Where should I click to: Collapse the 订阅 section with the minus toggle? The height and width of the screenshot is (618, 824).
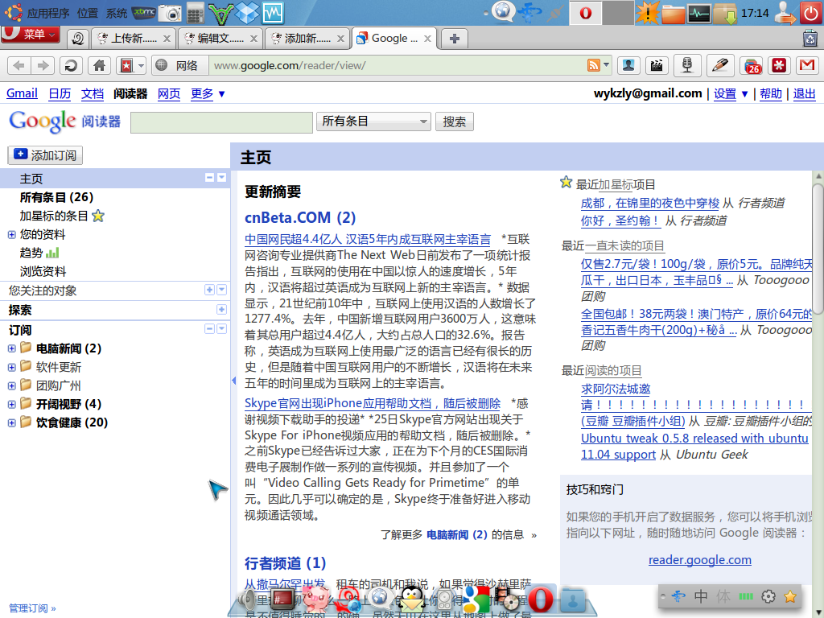point(209,329)
